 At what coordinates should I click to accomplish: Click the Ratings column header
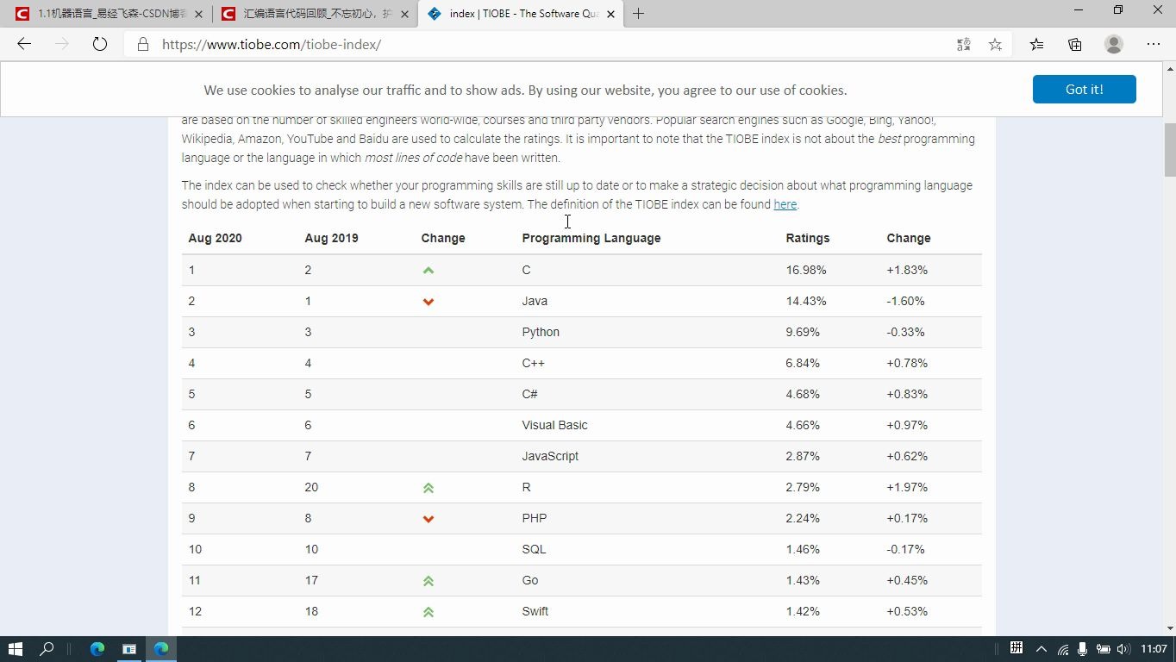(808, 238)
